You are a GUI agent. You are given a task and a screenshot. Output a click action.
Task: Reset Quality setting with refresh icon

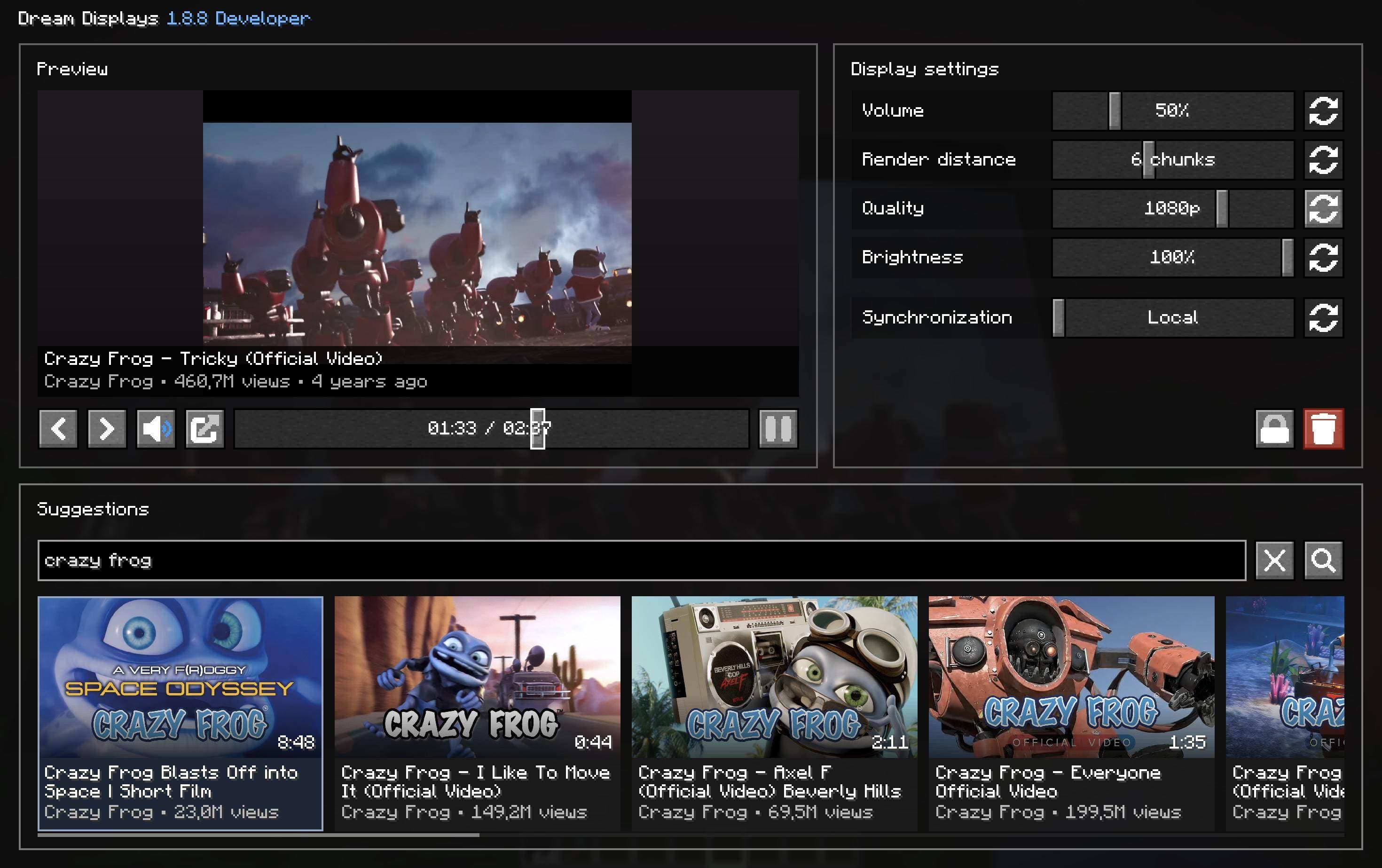(1323, 208)
